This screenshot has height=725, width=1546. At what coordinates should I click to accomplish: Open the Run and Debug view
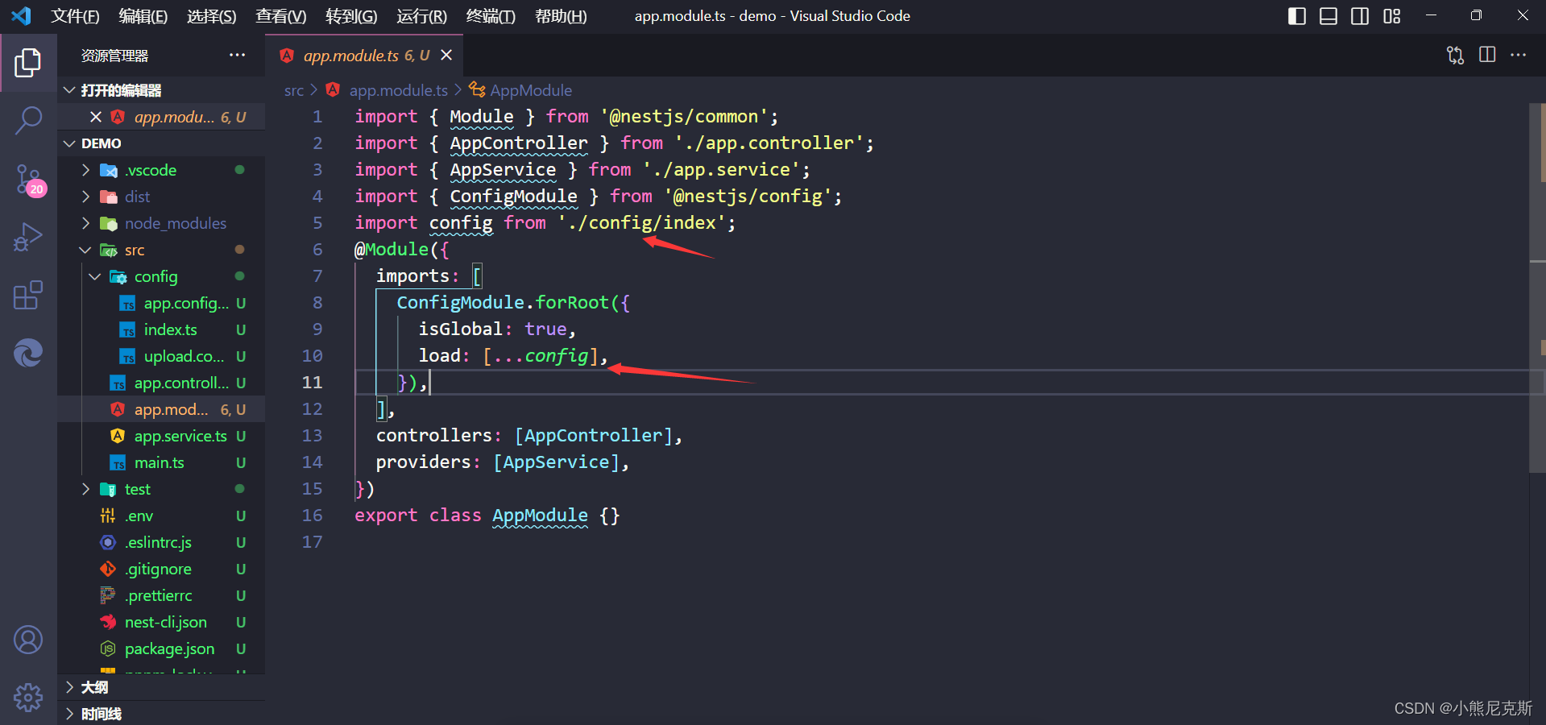point(28,238)
